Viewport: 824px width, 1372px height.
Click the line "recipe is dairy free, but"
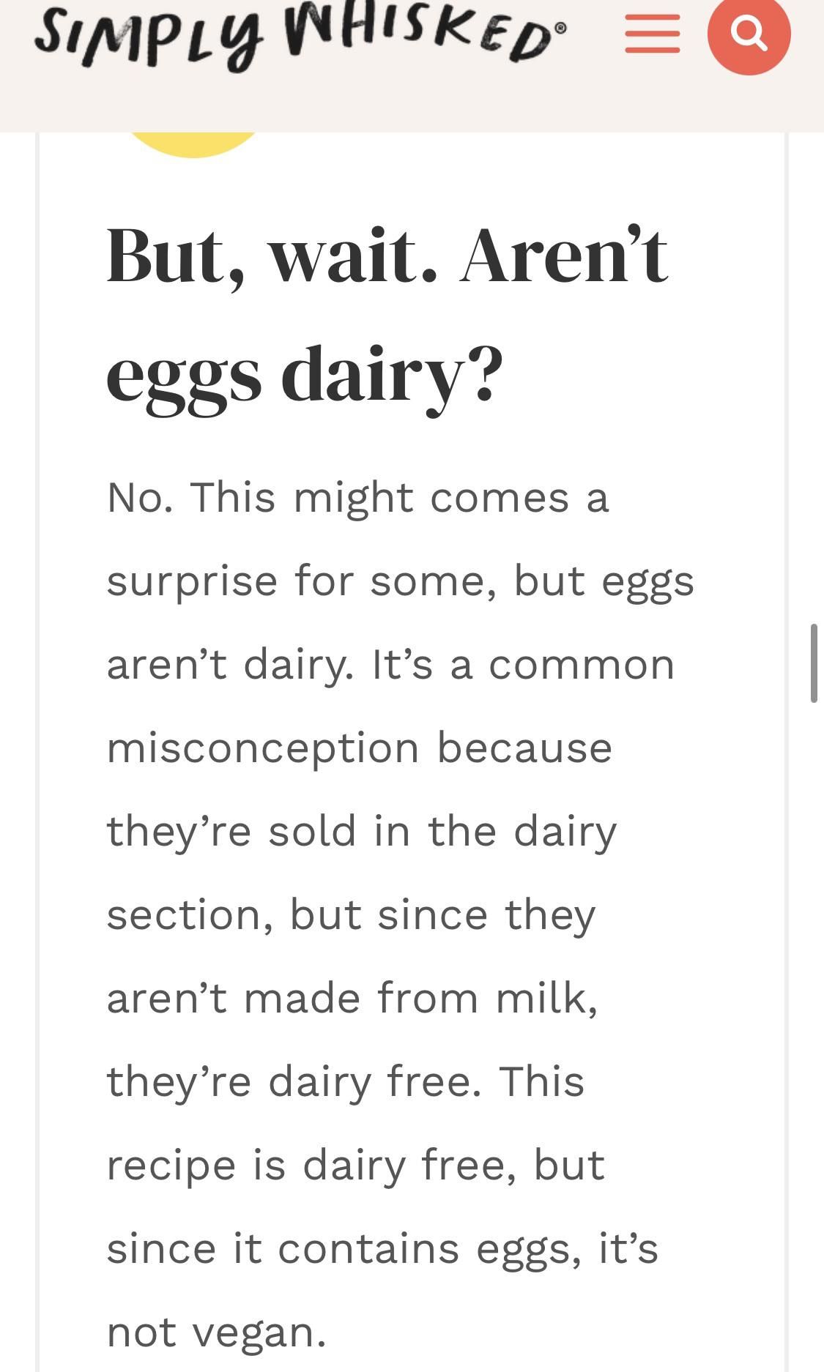[x=356, y=1166]
